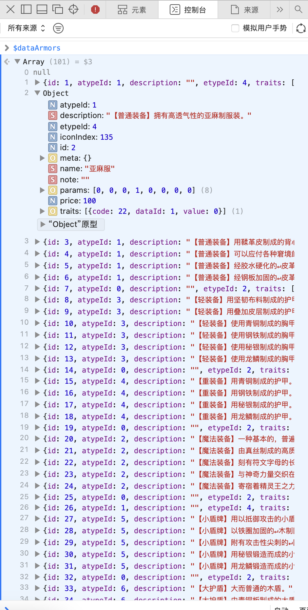Image resolution: width=308 pixels, height=610 pixels.
Task: Dock inspector to bottom of window
Action: 42,9
